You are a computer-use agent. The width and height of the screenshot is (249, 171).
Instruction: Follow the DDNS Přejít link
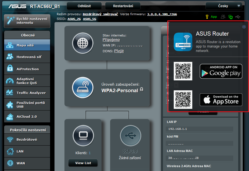click(119, 51)
